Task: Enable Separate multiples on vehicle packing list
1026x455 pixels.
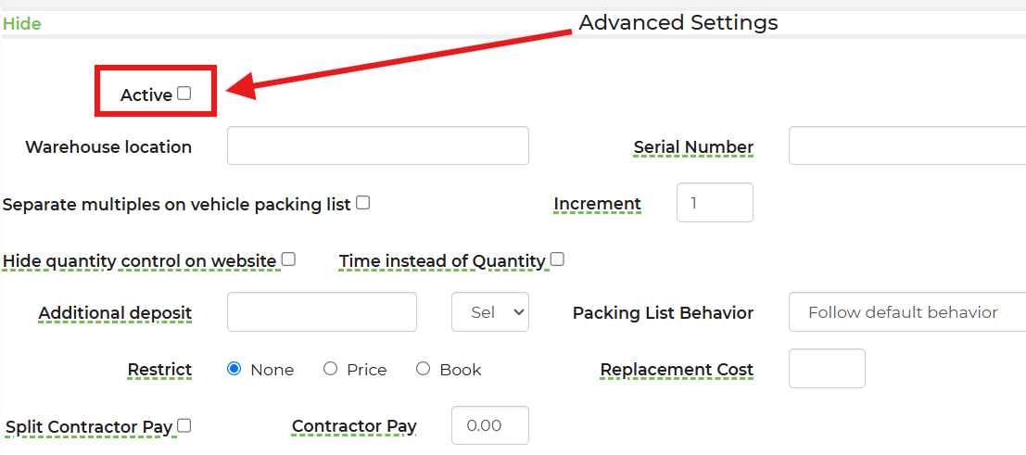Action: [362, 203]
